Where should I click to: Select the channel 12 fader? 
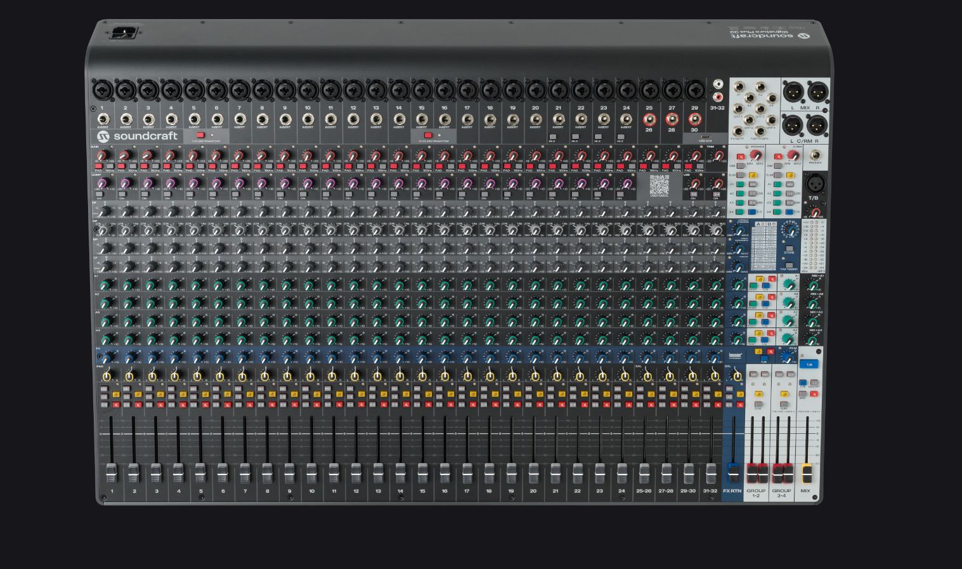pos(356,473)
